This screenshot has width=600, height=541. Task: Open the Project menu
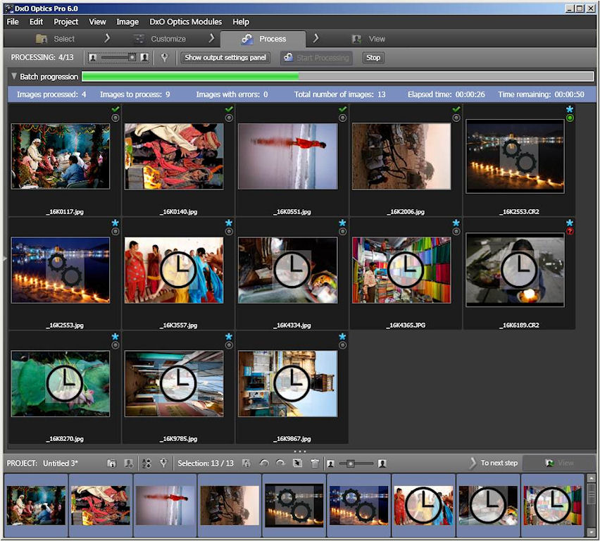(66, 22)
